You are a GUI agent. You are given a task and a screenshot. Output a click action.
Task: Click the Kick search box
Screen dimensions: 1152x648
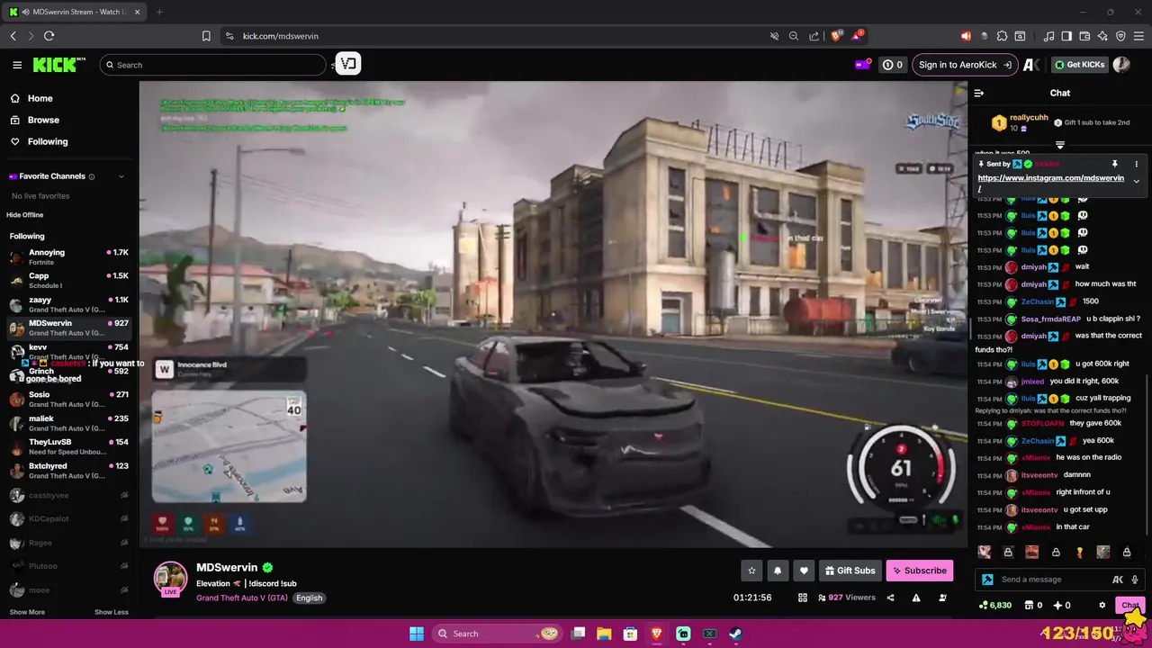(x=212, y=65)
